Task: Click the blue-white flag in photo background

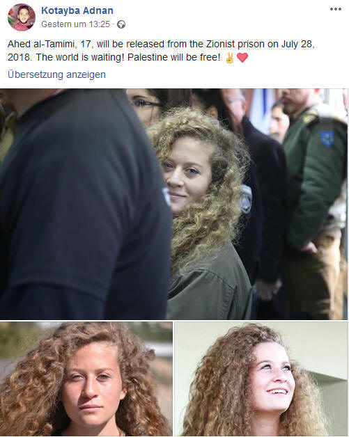Action: point(262,106)
